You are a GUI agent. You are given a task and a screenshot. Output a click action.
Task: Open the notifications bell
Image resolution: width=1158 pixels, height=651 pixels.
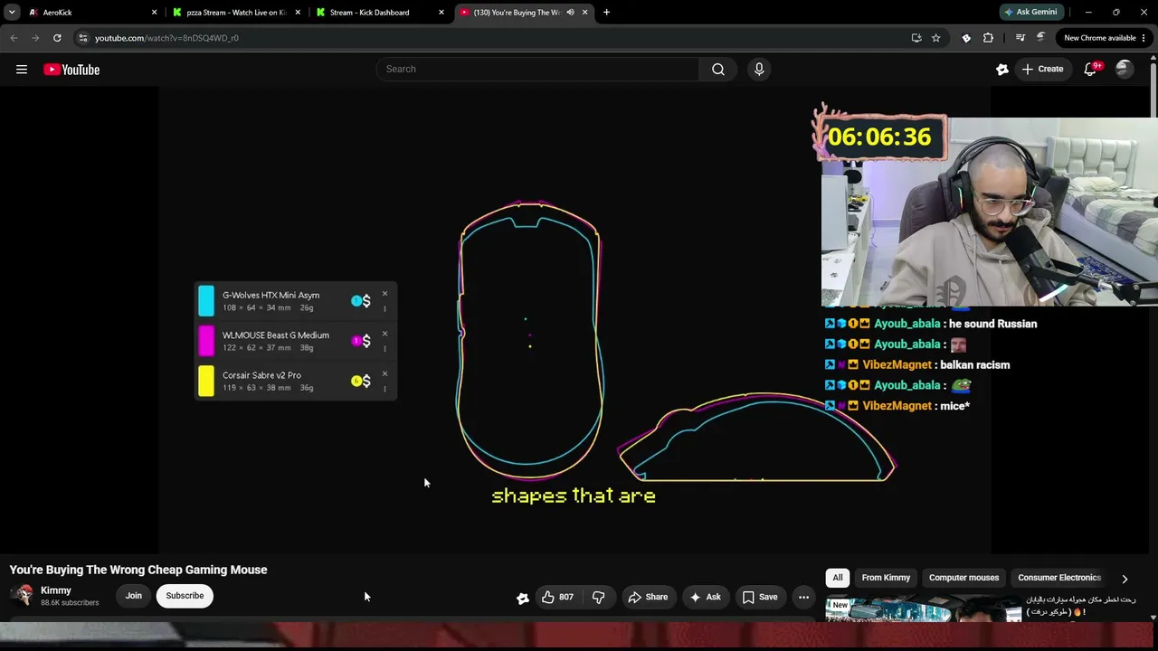(x=1090, y=69)
